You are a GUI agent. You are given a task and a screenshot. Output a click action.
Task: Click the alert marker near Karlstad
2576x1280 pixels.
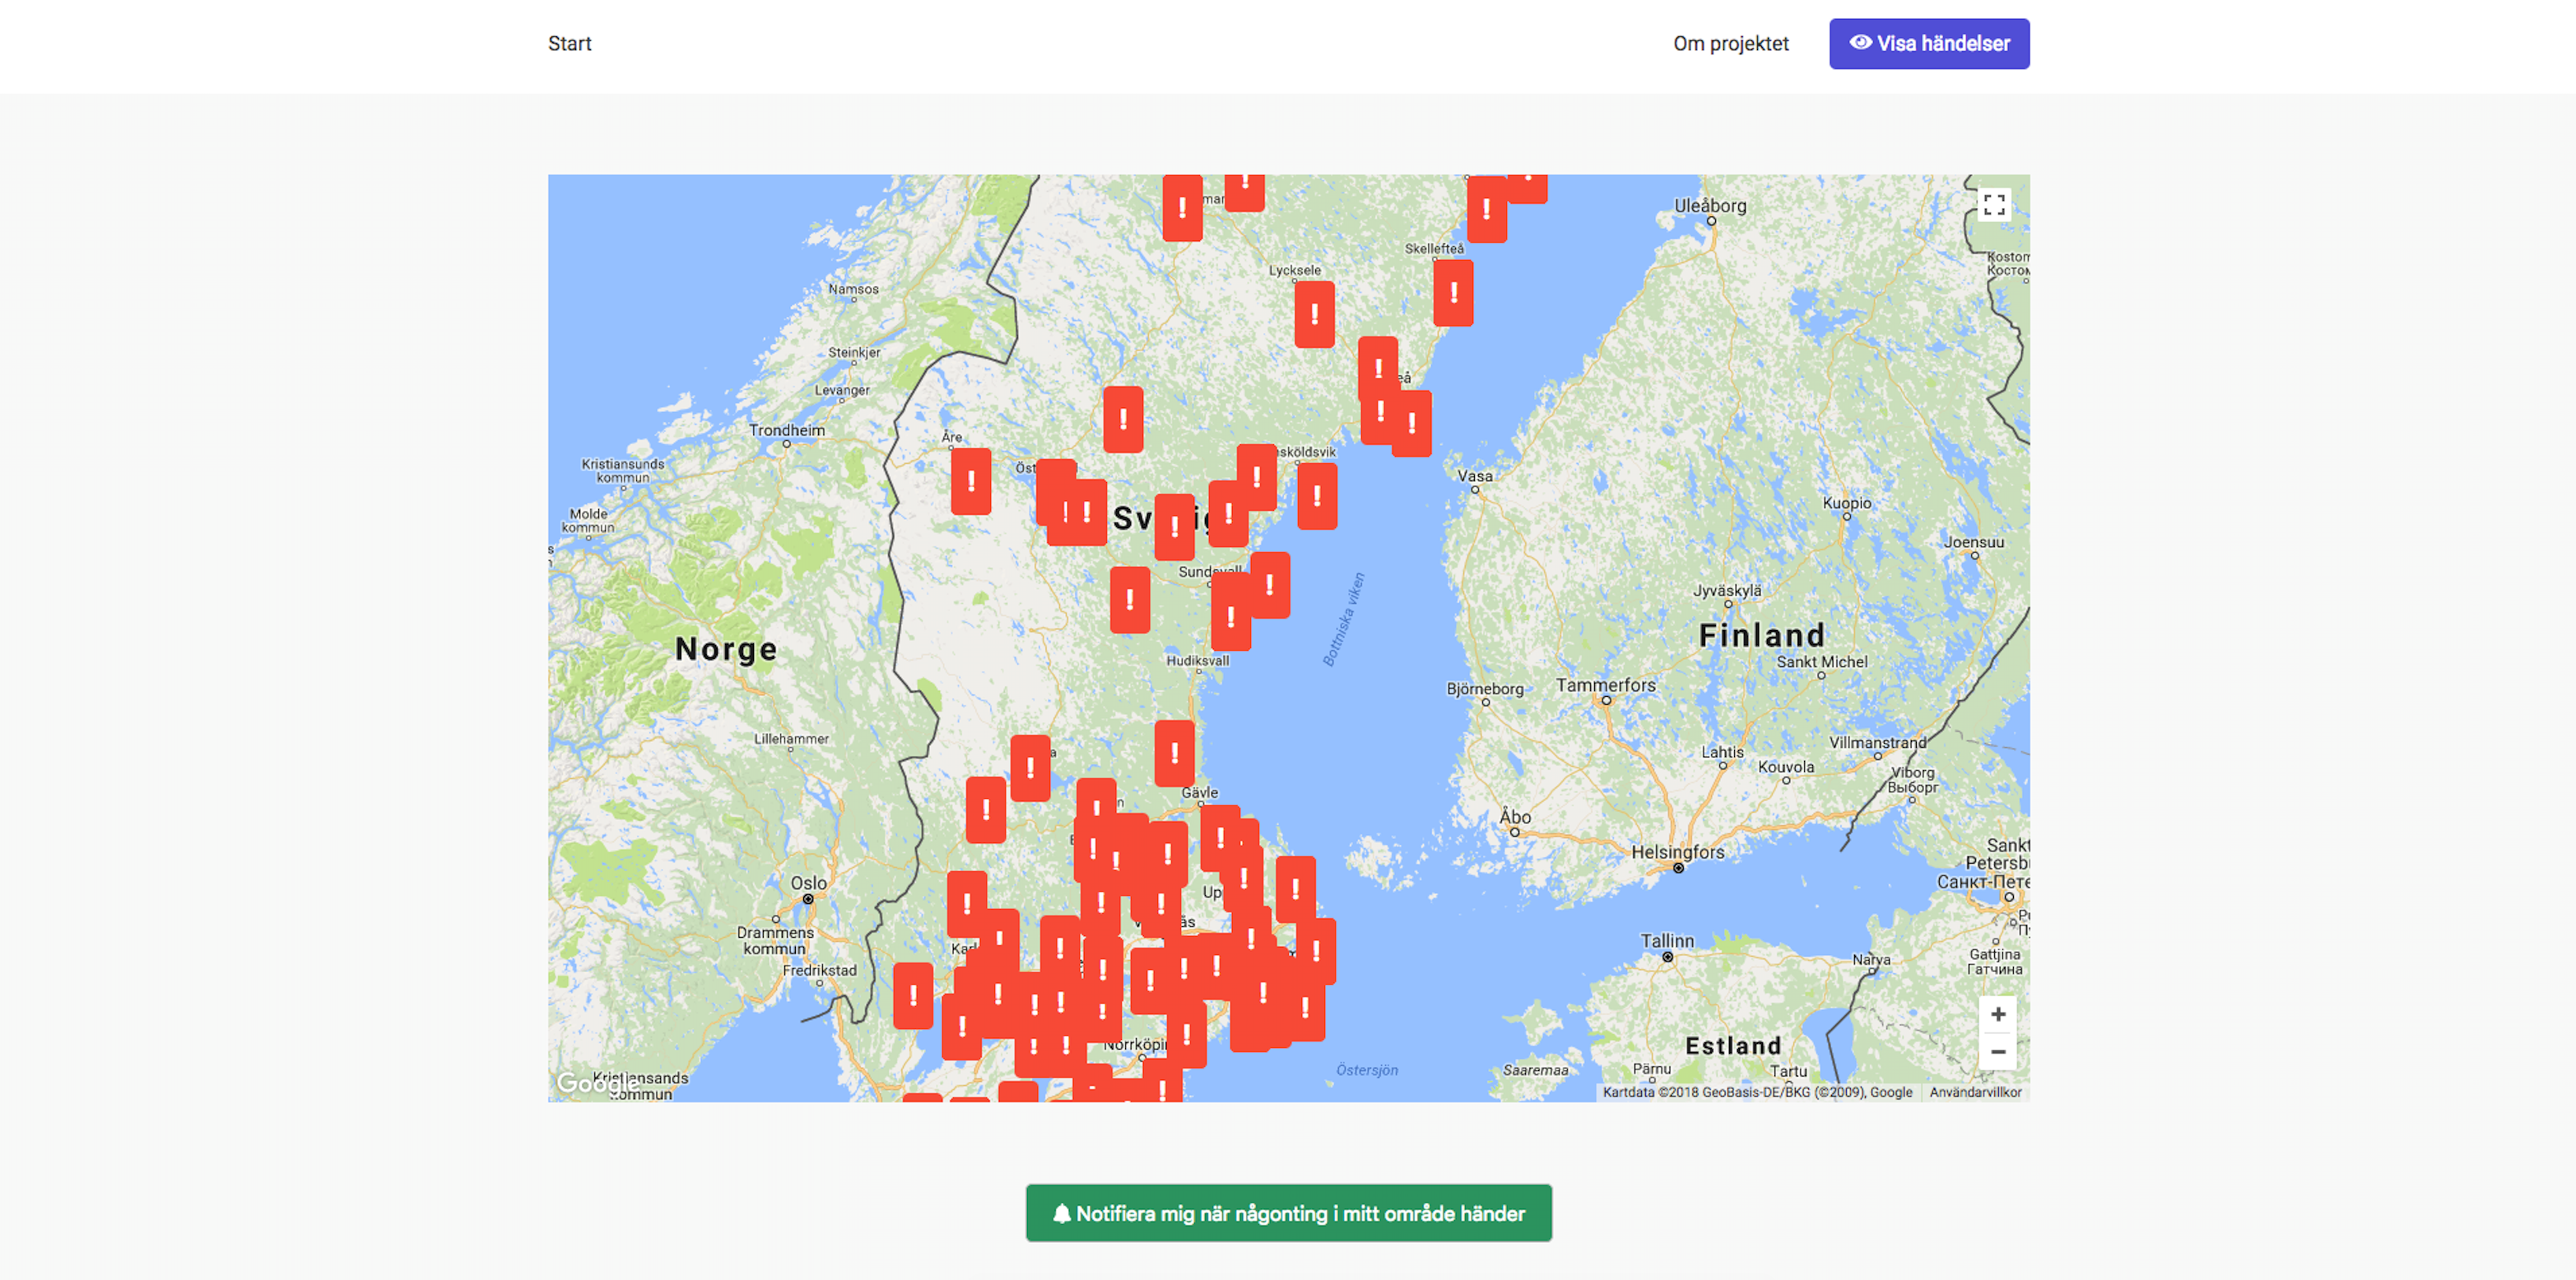[966, 904]
